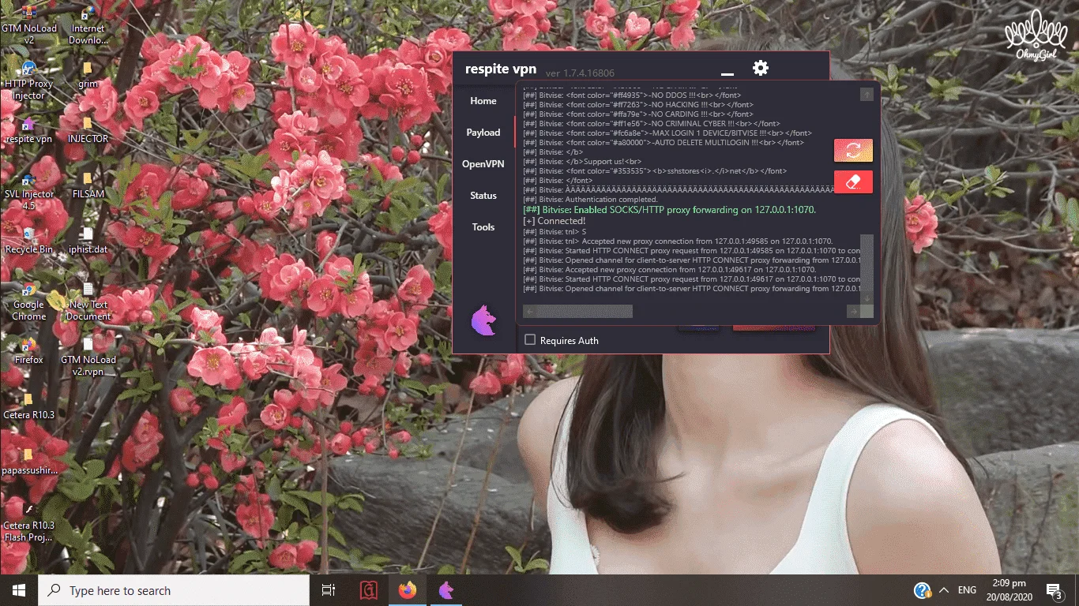The height and width of the screenshot is (606, 1079).
Task: Click the log scroll up arrow
Action: coord(867,95)
